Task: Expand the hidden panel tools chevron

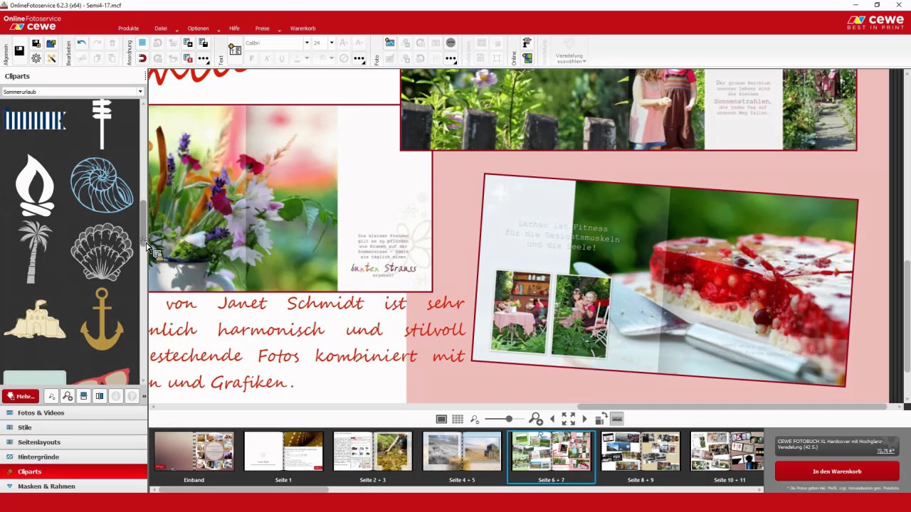Action: coord(144,396)
